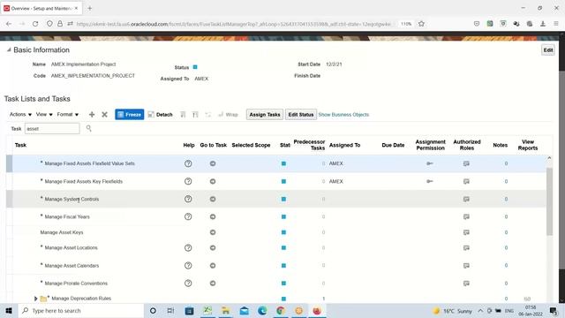The image size is (565, 318).
Task: Open the View dropdown menu
Action: [x=44, y=114]
